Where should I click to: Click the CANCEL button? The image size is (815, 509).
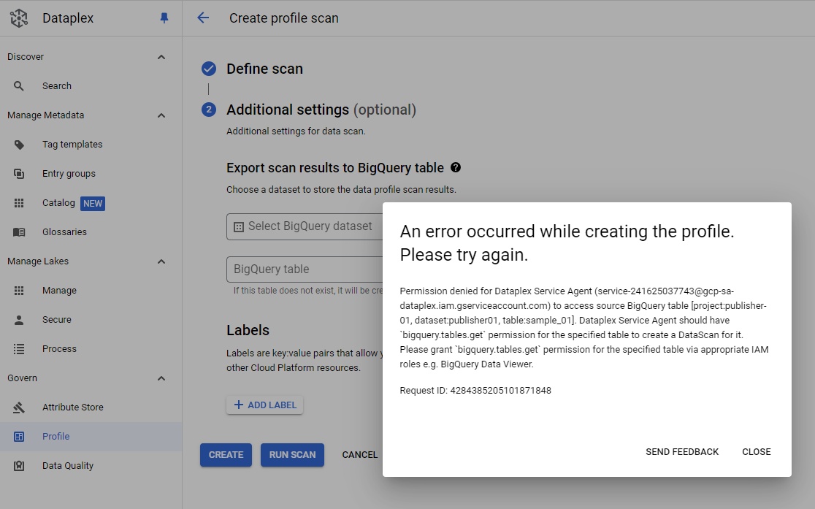(x=359, y=455)
